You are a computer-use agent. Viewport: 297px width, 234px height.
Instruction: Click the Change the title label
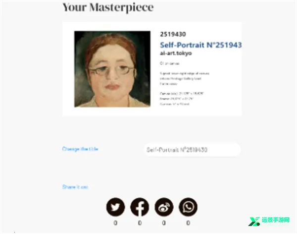coord(80,149)
